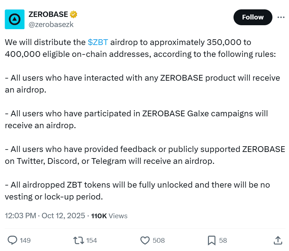Click the ZEROBASE display name
289x251 pixels.
tap(48, 14)
